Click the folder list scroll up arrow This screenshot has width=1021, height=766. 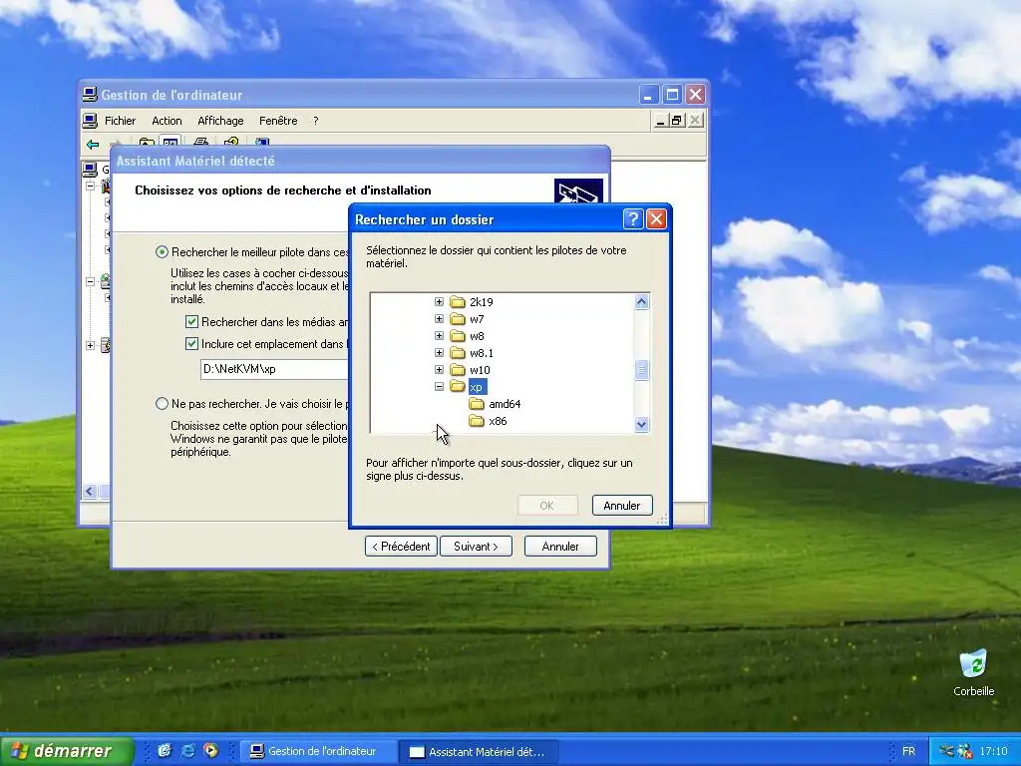click(x=641, y=301)
